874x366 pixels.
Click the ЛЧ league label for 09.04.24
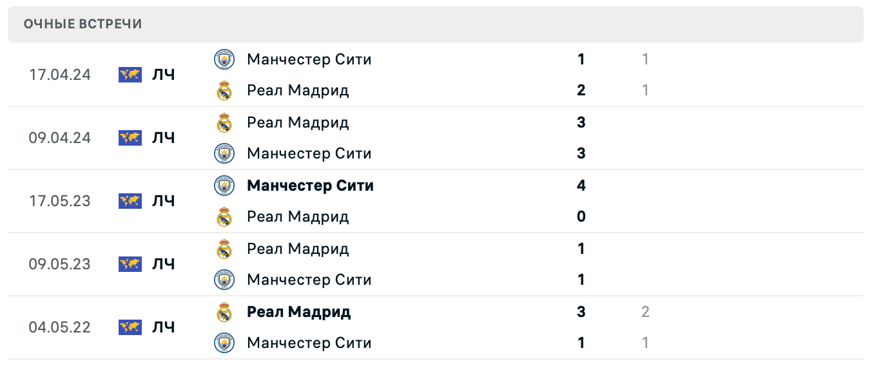tap(164, 138)
